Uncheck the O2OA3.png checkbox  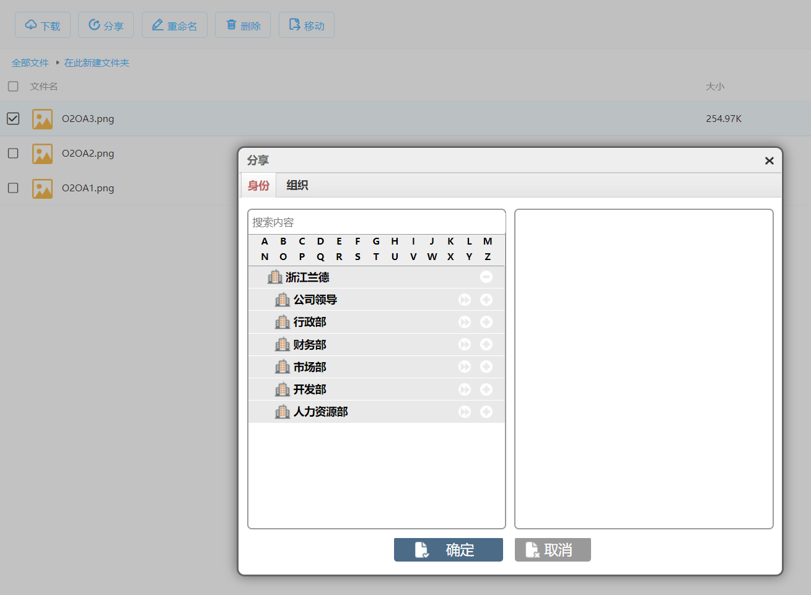click(13, 118)
